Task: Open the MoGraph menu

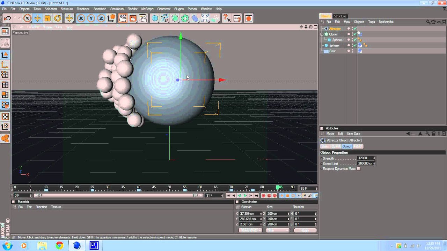Action: tap(147, 9)
